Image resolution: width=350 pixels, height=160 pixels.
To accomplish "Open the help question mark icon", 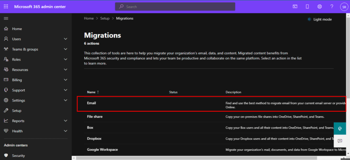I will (x=332, y=6).
